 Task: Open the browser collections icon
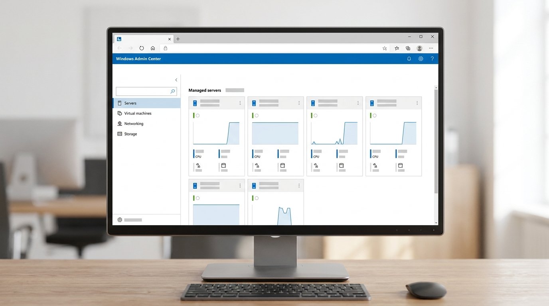click(x=408, y=48)
